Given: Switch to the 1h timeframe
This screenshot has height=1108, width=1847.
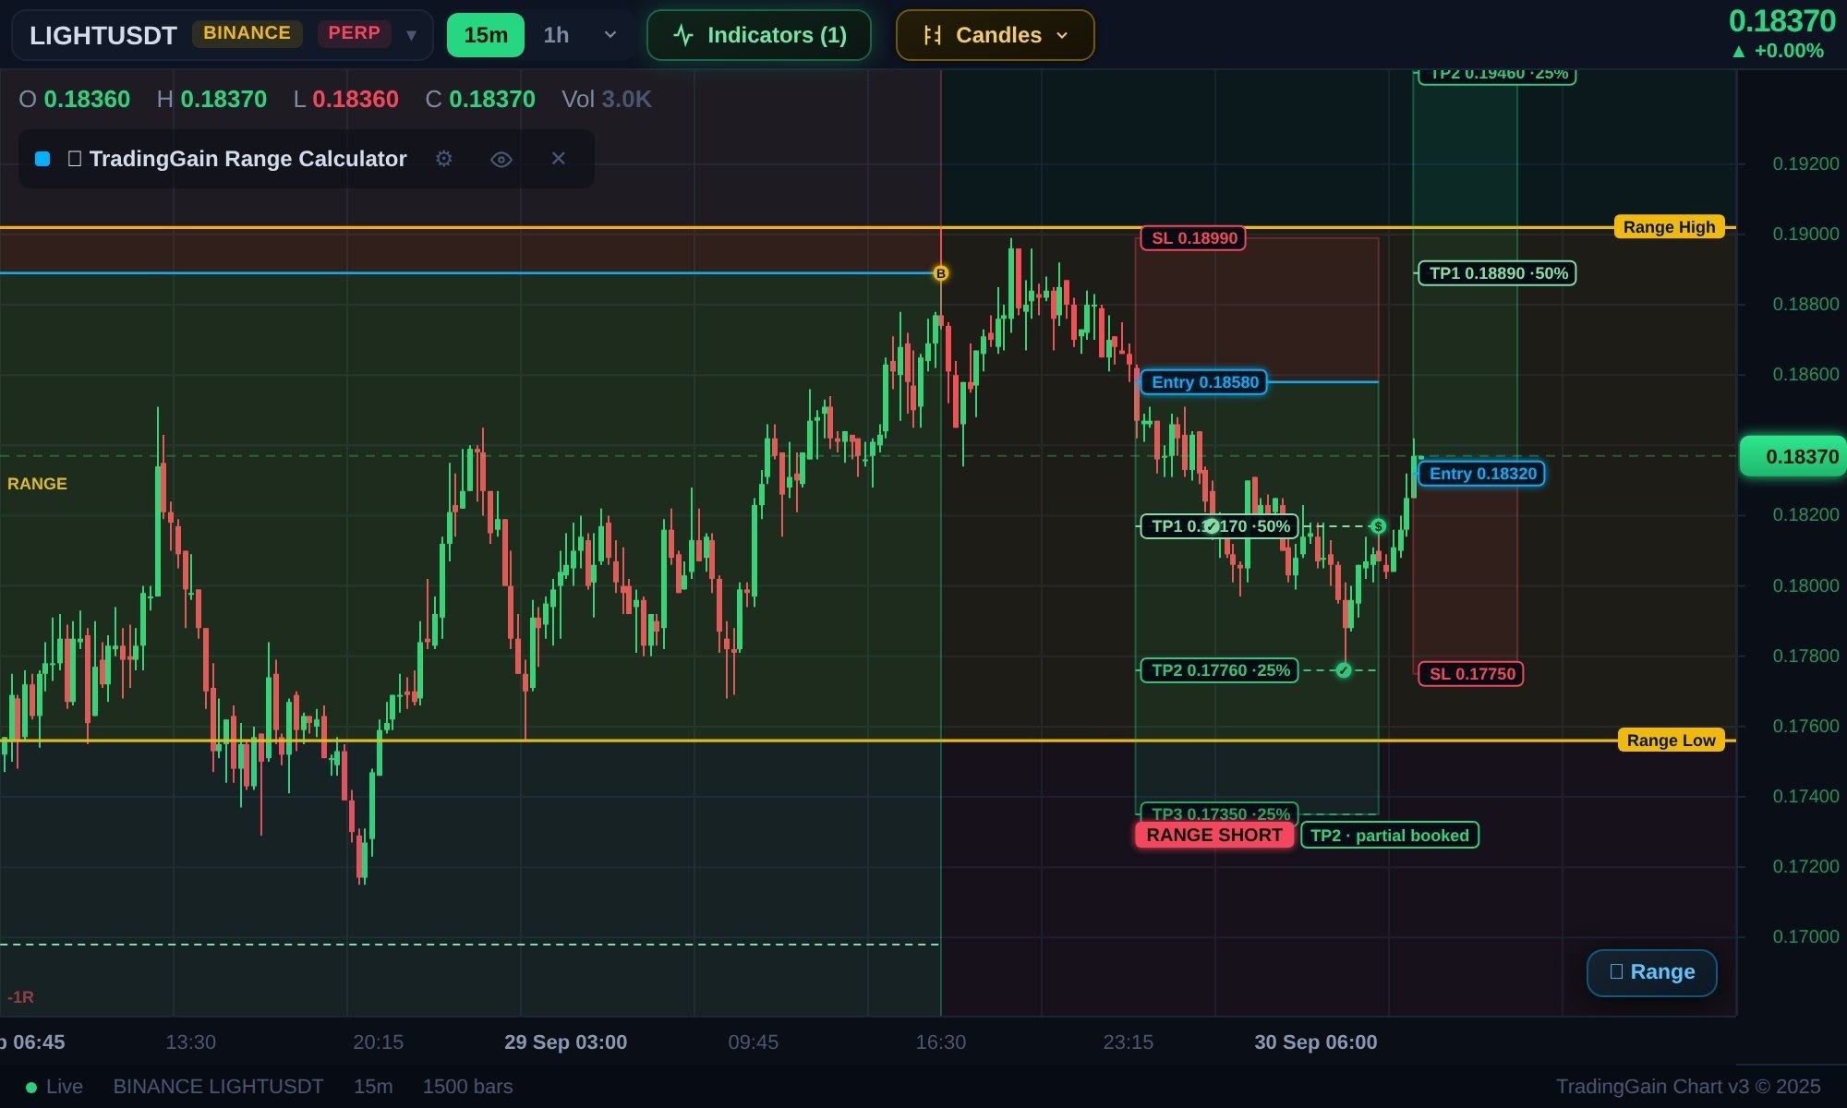Looking at the screenshot, I should click(556, 35).
